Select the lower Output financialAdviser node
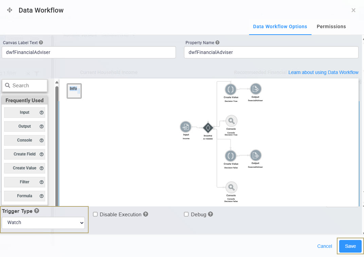This screenshot has width=364, height=257. tap(255, 155)
